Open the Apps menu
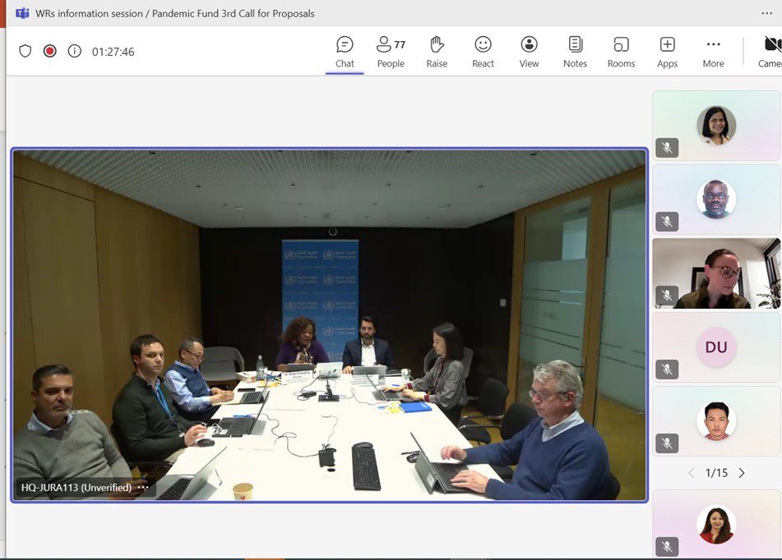This screenshot has width=782, height=560. (668, 52)
